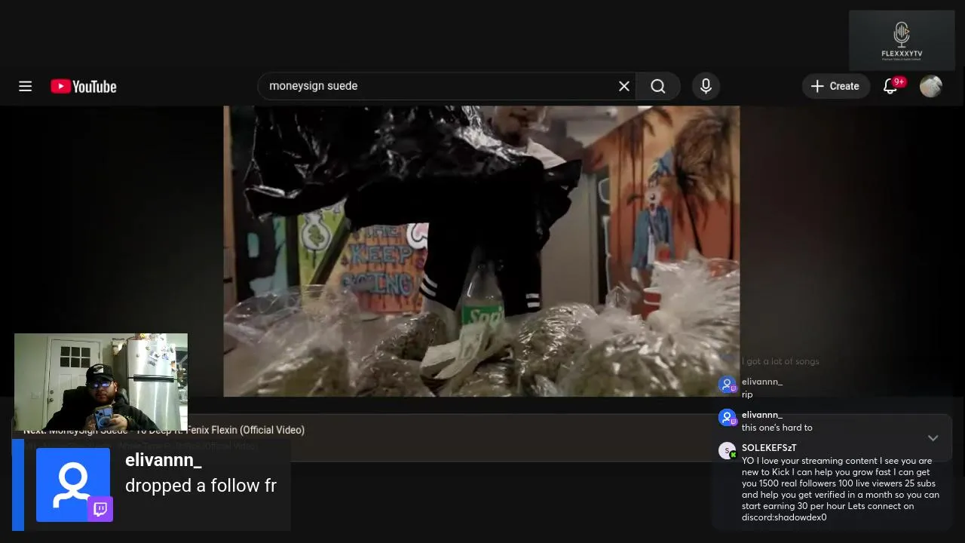Click the Twitch badge on follow alert
Image resolution: width=965 pixels, height=543 pixels.
(x=100, y=509)
